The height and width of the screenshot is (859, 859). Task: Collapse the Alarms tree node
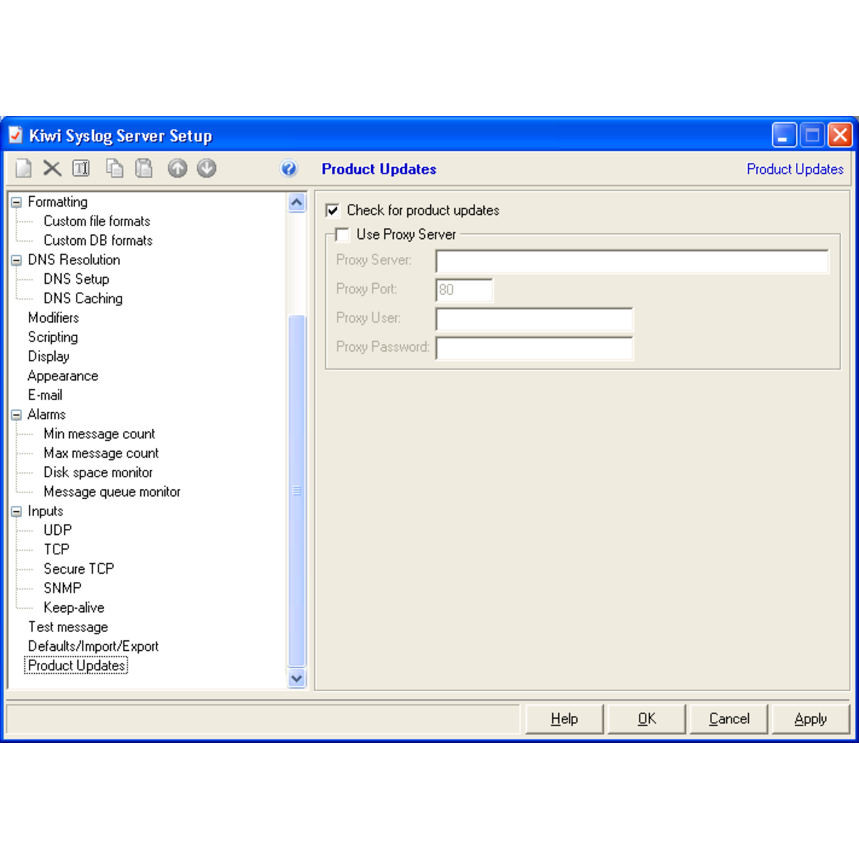pos(17,415)
